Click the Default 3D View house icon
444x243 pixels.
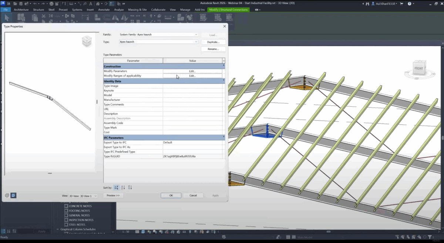click(98, 4)
